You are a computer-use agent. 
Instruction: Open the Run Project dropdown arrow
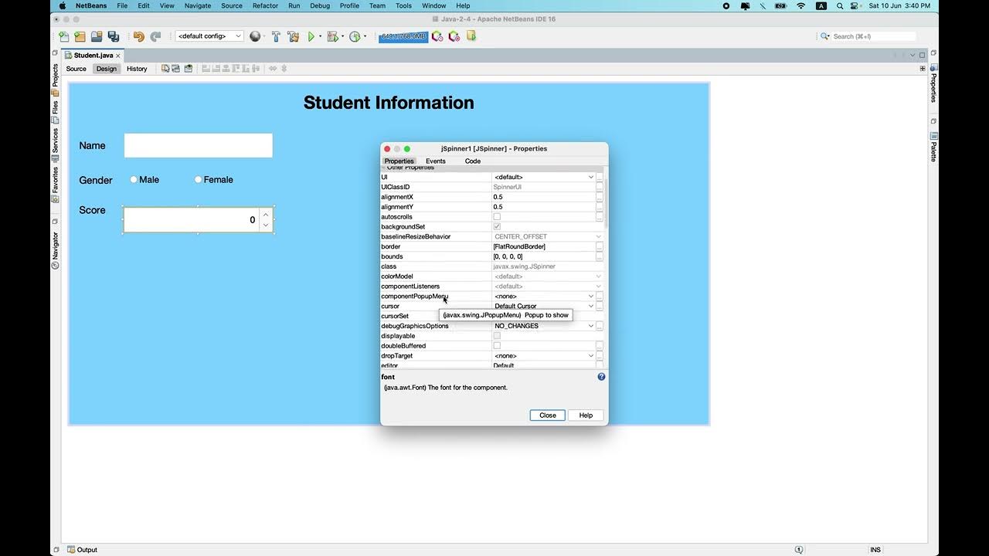[320, 36]
